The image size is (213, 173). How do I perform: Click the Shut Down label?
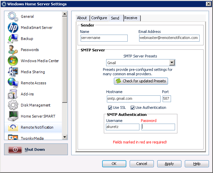pos(35,149)
